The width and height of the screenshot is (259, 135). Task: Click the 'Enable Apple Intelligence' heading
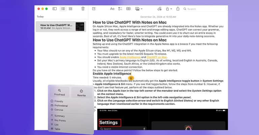[112, 74]
